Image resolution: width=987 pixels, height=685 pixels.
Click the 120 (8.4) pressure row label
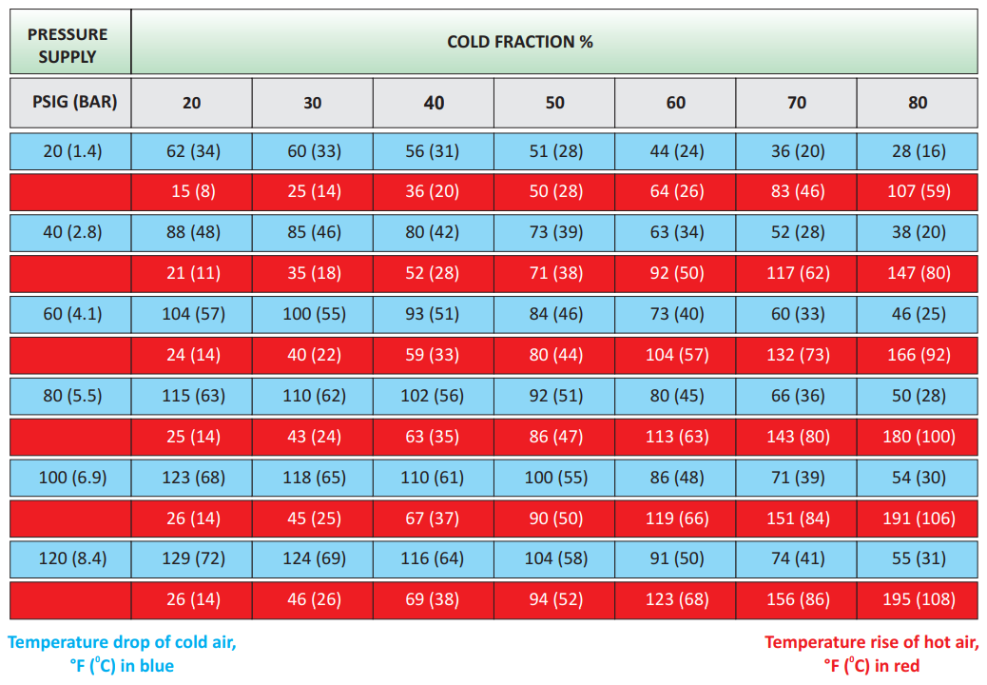pyautogui.click(x=69, y=559)
